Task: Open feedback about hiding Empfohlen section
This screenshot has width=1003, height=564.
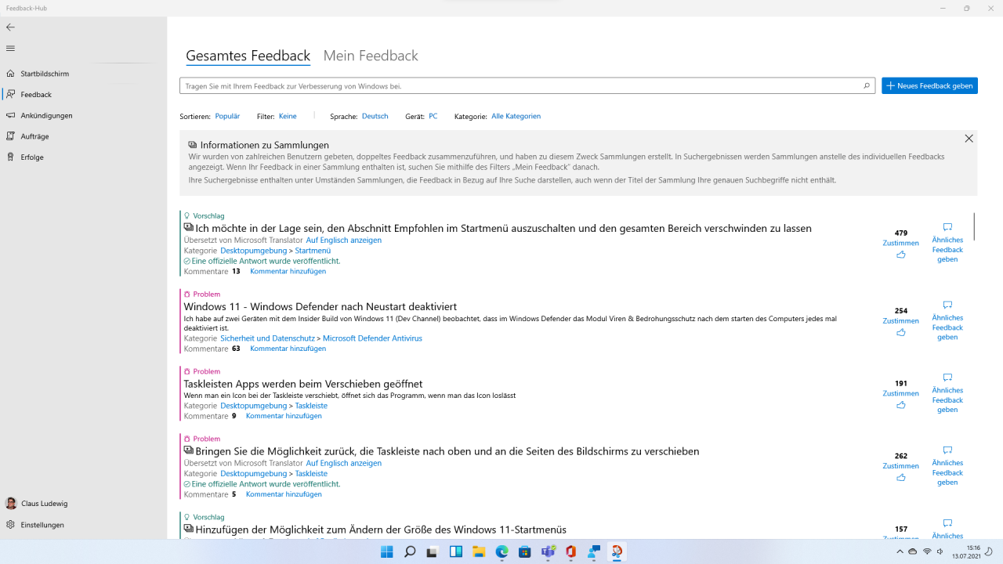Action: point(503,229)
